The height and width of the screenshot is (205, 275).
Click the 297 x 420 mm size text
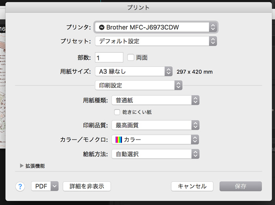pos(194,72)
